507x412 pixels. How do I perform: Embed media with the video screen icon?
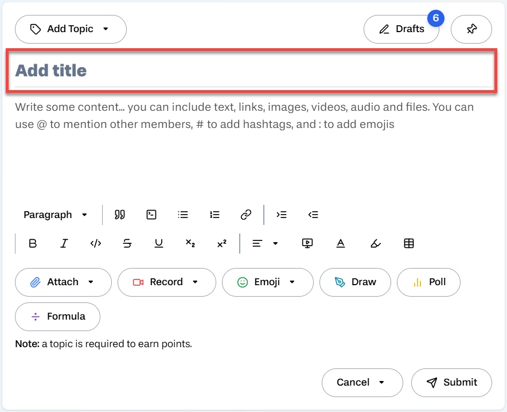(307, 243)
